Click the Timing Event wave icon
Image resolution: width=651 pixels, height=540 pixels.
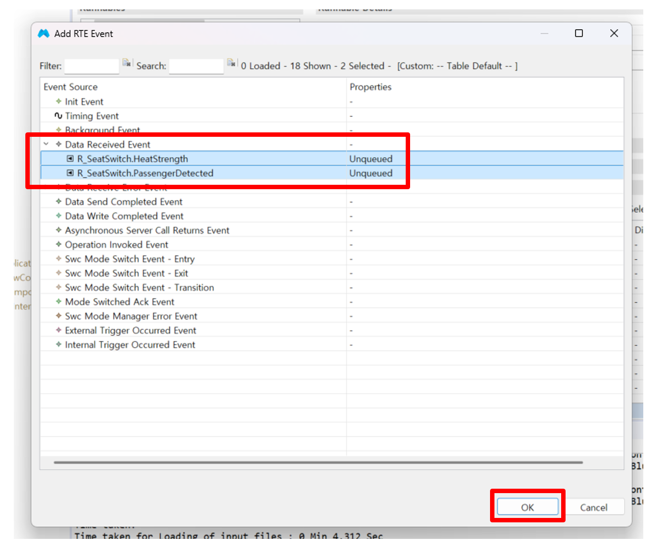(x=58, y=116)
